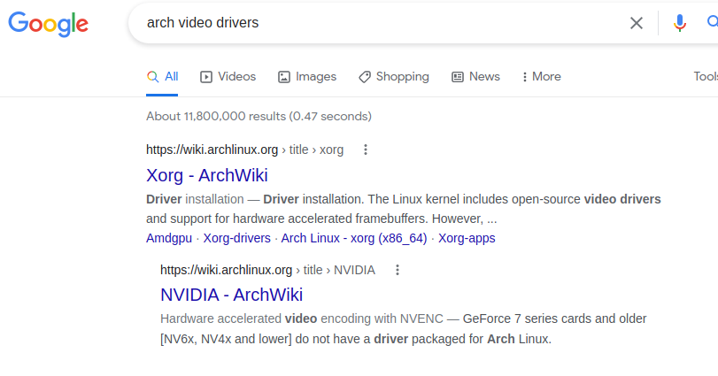
Task: Click the Shopping tag icon
Action: [365, 77]
